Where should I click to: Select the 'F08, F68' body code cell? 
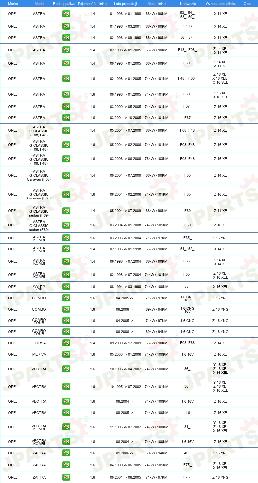[187, 343]
